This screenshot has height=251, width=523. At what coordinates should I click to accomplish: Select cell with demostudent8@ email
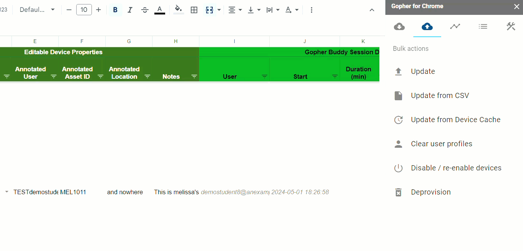coord(234,192)
